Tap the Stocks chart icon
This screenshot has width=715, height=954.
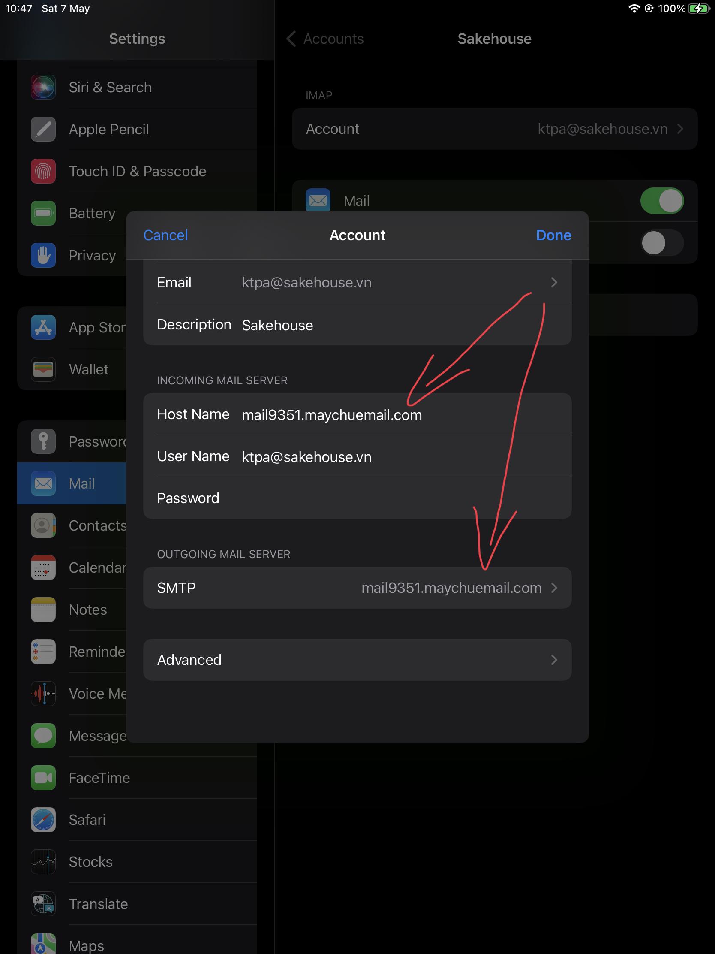pos(43,862)
